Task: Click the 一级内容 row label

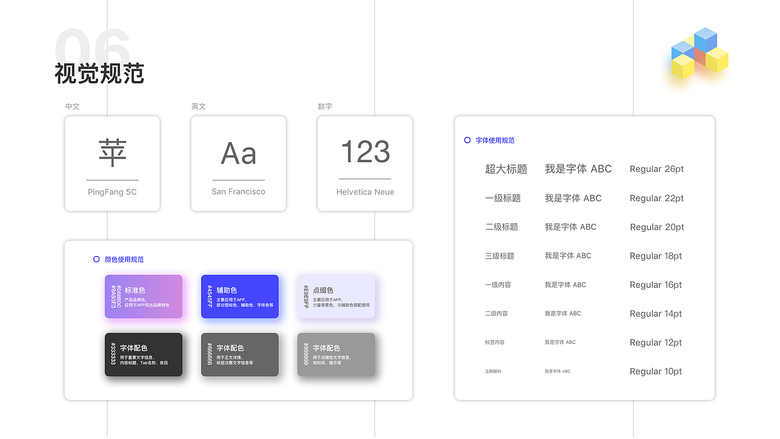Action: point(498,285)
